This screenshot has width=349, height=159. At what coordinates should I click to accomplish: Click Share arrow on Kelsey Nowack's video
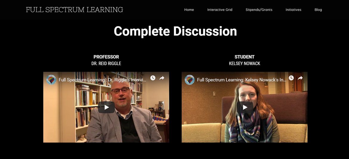tap(300, 78)
